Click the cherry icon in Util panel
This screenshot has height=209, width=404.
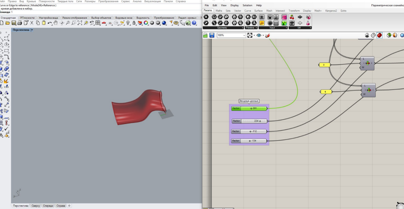pyautogui.click(x=292, y=17)
